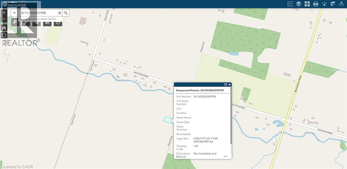Open the Legend list icon
Viewport: 347px width, 169px height.
pyautogui.click(x=290, y=4)
